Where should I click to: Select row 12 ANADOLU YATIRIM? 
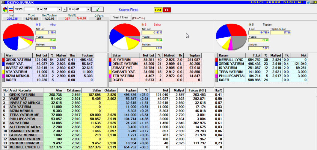pyautogui.click(x=112, y=139)
